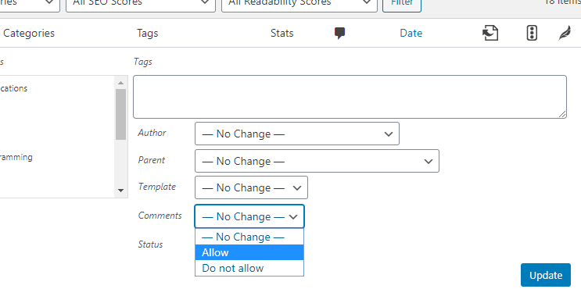Viewport: 581px width, 289px height.
Task: Open the Author No Change dropdown
Action: [297, 134]
